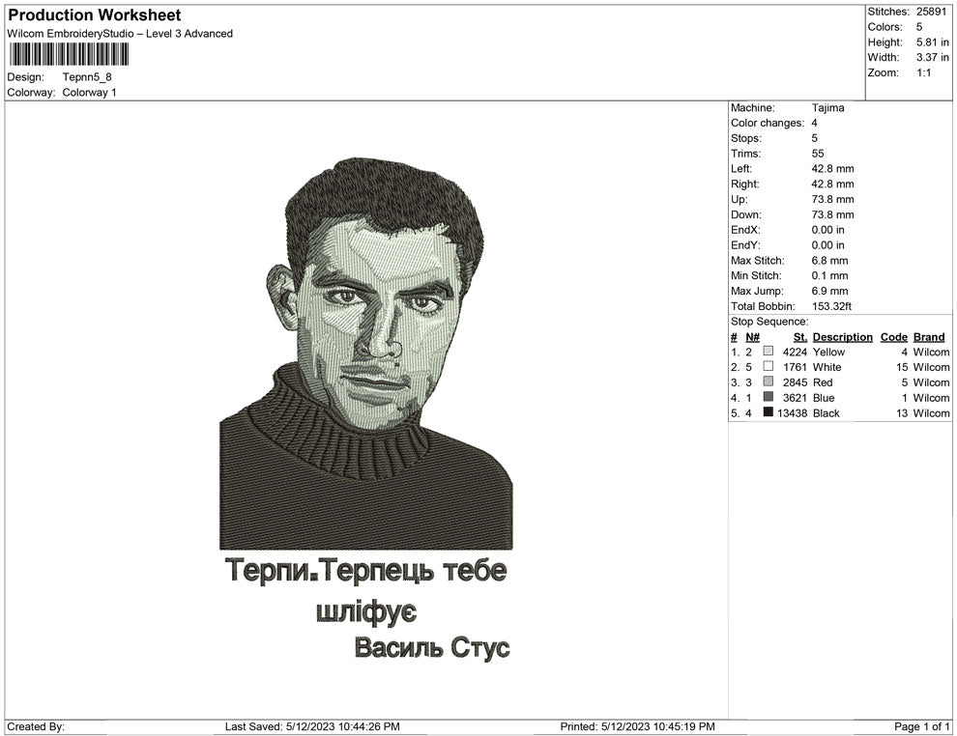The image size is (957, 736).
Task: Click the embroidered text 'Терпи.Терпець тебе'
Action: pos(366,572)
